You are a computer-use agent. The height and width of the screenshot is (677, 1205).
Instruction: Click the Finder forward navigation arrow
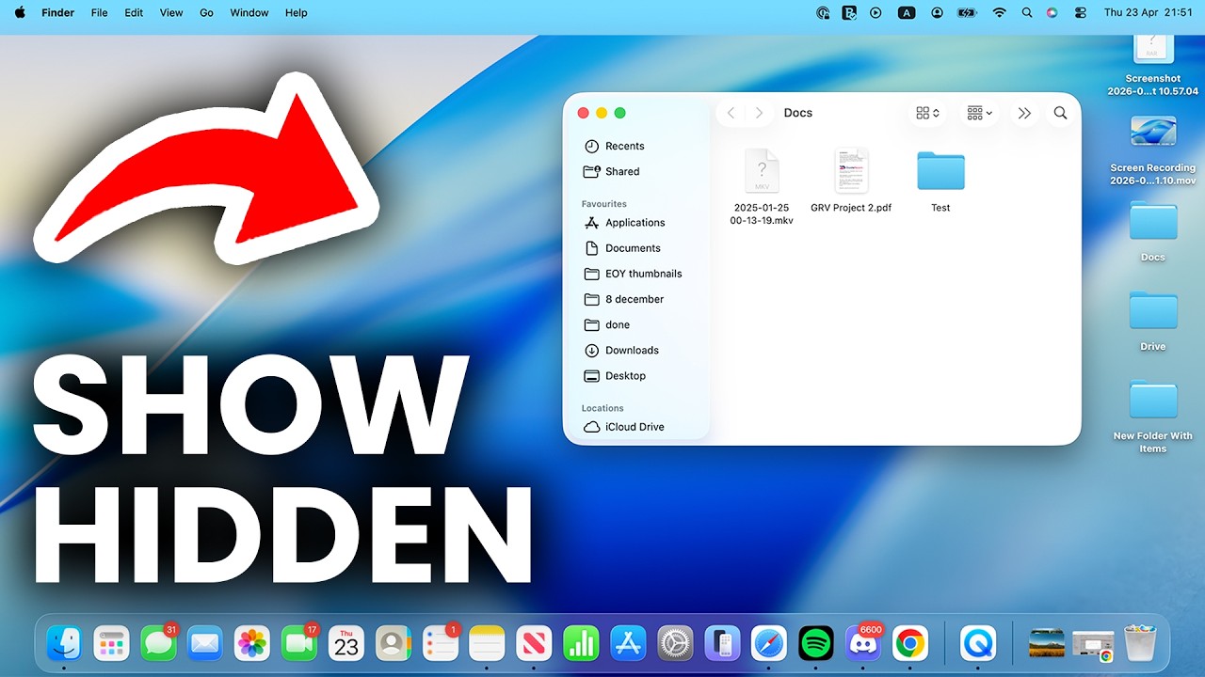(759, 113)
